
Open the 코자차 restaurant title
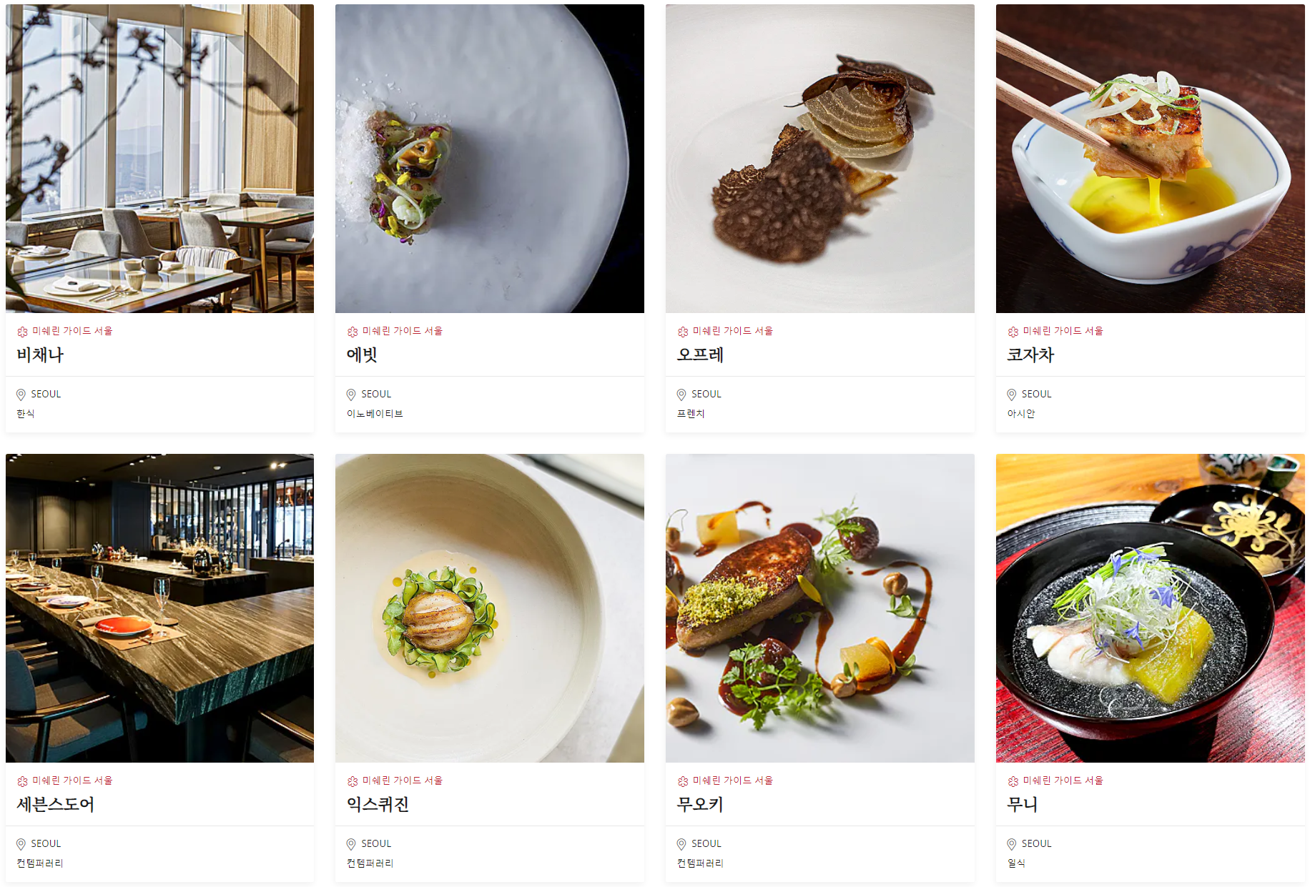point(1030,355)
